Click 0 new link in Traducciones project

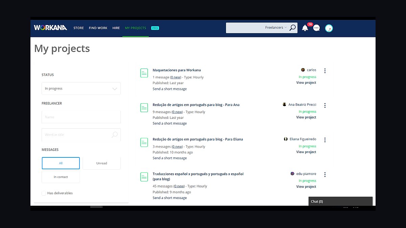point(179,186)
